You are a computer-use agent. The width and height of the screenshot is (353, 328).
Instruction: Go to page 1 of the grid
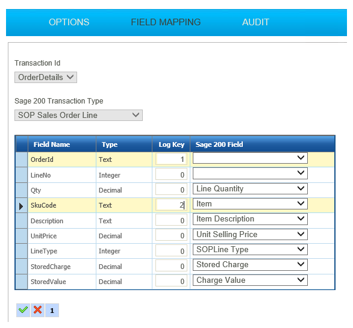pyautogui.click(x=52, y=310)
